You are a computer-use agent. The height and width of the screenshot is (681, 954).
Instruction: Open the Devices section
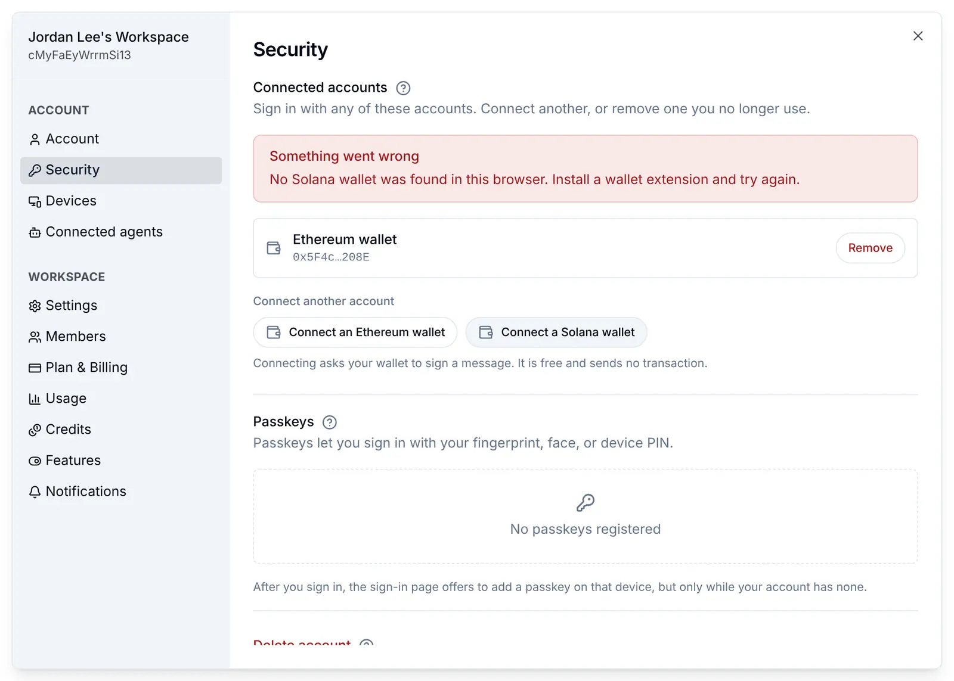(x=121, y=201)
